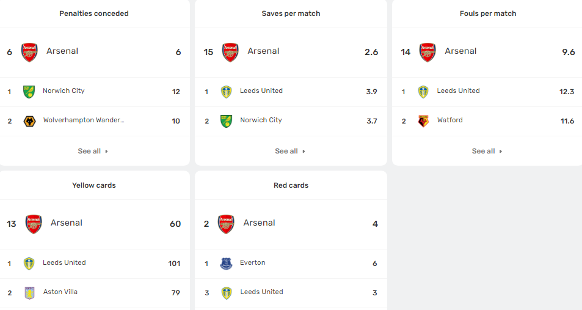Screen dimensions: 582x310
Task: Click Leeds United badge in Saves per match
Action: tap(226, 92)
